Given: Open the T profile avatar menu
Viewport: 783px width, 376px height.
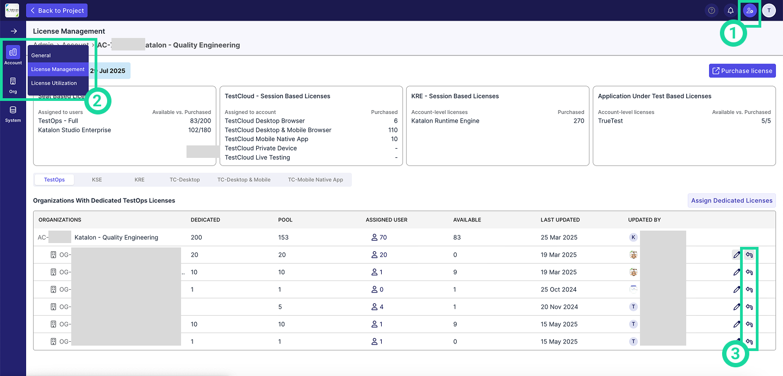Looking at the screenshot, I should tap(769, 10).
